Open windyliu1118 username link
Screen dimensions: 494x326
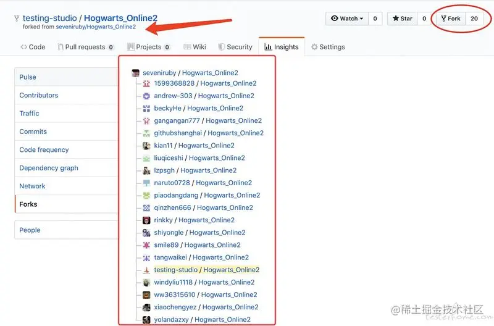[173, 282]
